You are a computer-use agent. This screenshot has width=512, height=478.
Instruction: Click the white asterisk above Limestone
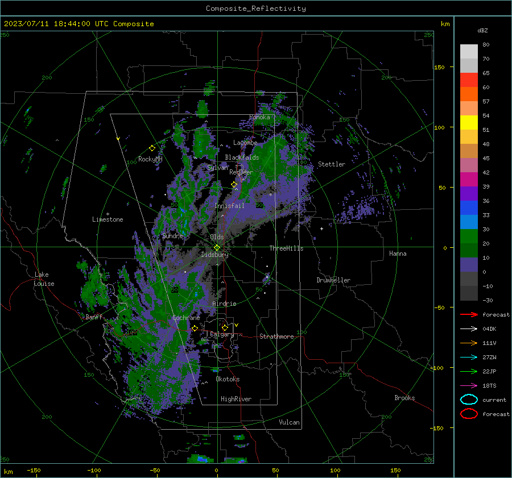tap(108, 214)
